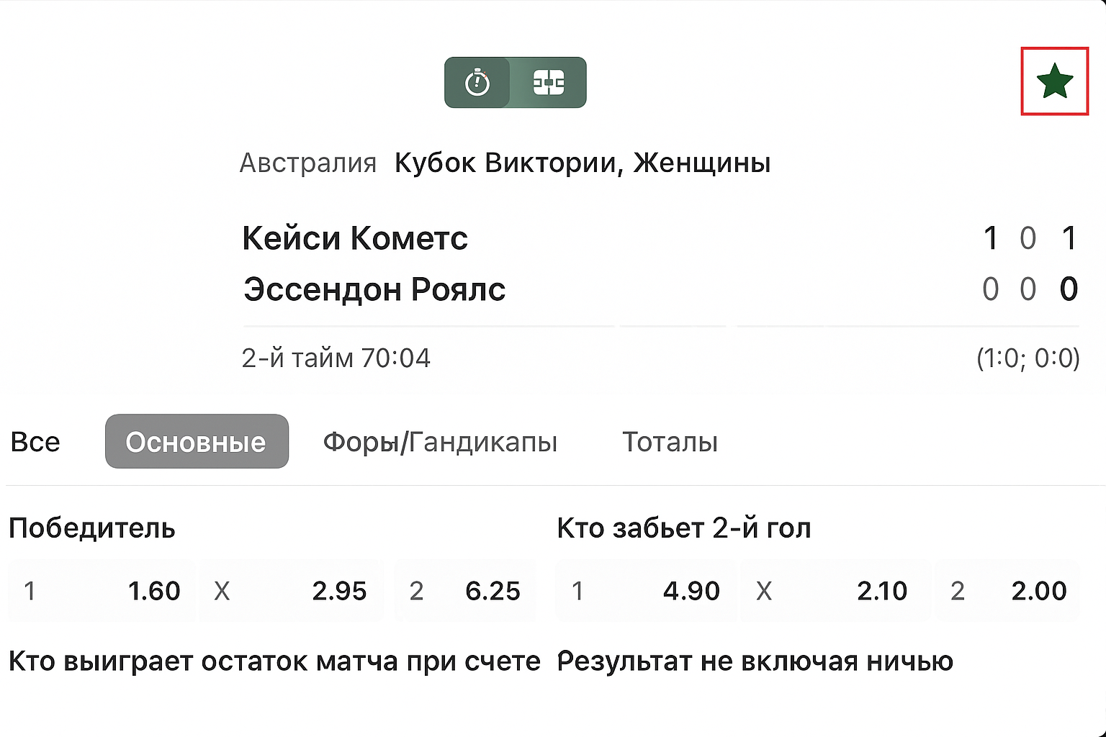
Task: Bet on Победитель outcome 1 at 1.60
Action: (x=102, y=591)
